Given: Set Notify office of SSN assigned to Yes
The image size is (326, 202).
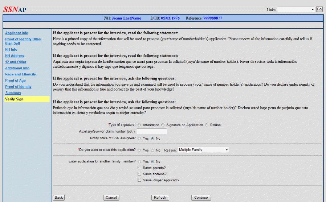Looking at the screenshot, I should click(139, 139).
